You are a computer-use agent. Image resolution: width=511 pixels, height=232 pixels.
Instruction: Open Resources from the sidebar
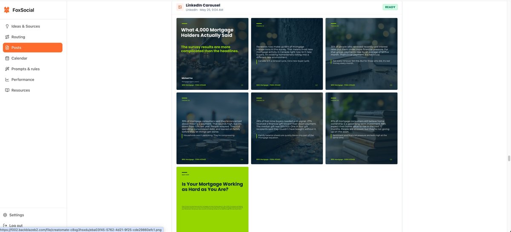[33, 90]
